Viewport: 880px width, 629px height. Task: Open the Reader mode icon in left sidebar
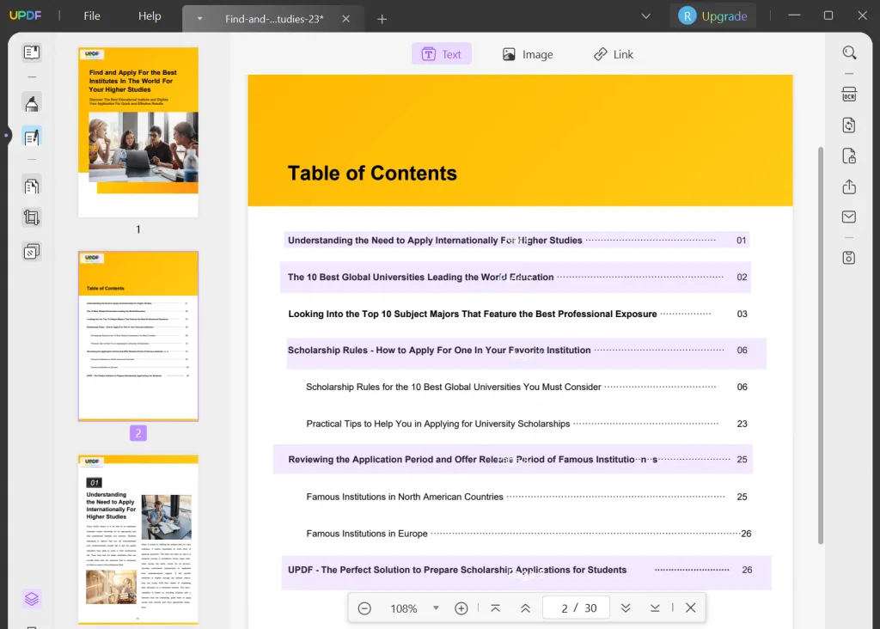[32, 53]
